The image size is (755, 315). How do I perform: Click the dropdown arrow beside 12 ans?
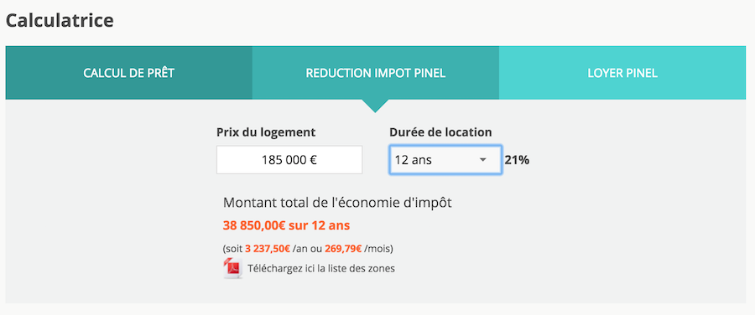(x=483, y=160)
